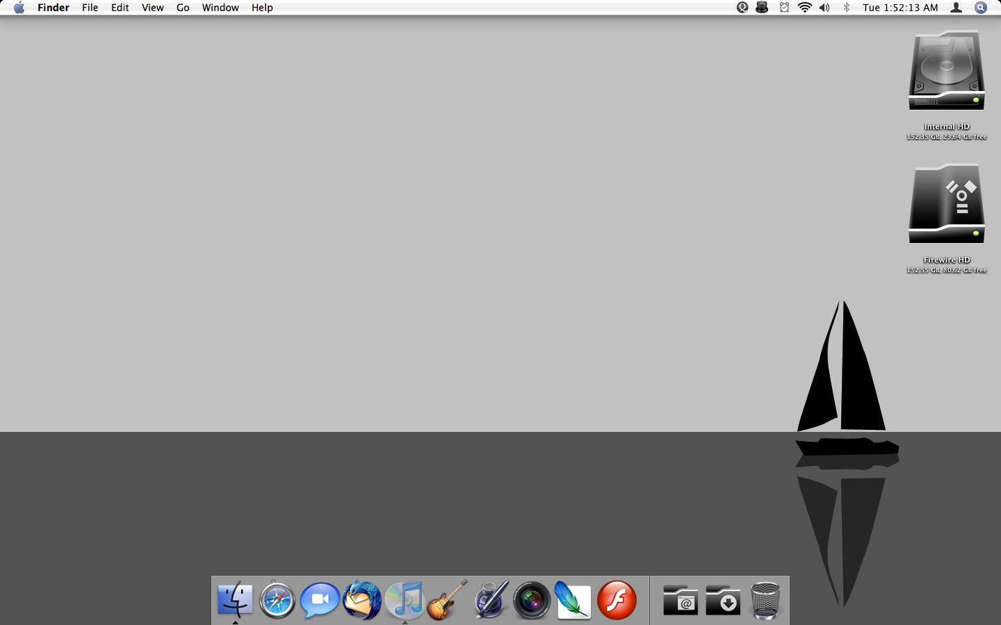Open the volume control in menu bar

[x=824, y=8]
